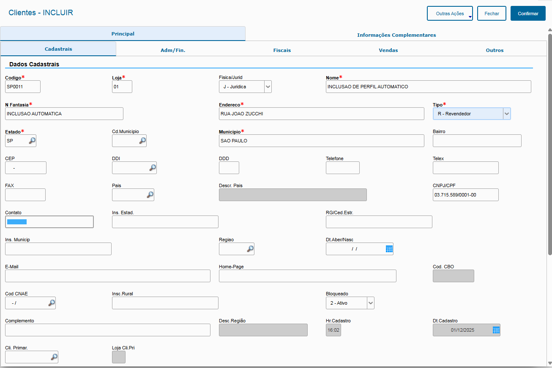
Task: Click the Contato input field
Action: (x=49, y=222)
